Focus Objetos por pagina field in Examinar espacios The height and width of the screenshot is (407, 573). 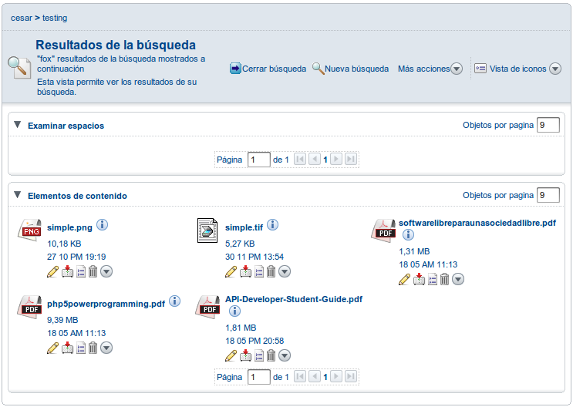(x=548, y=125)
